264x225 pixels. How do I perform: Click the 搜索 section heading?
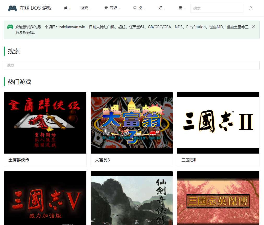pos(14,51)
